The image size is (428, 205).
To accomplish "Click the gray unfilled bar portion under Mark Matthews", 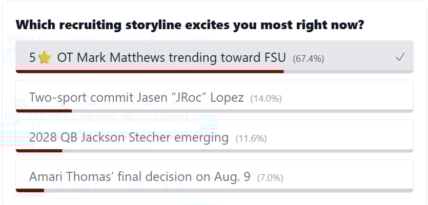I will (349, 72).
